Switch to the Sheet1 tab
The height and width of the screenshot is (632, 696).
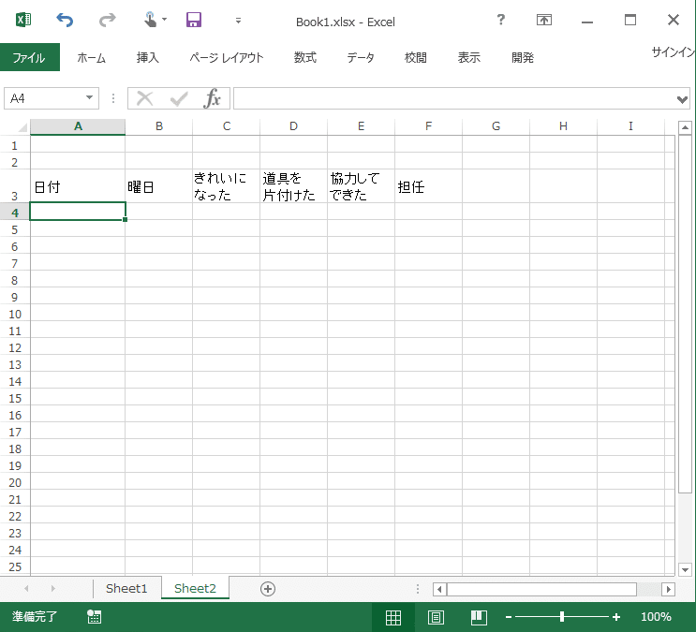126,589
